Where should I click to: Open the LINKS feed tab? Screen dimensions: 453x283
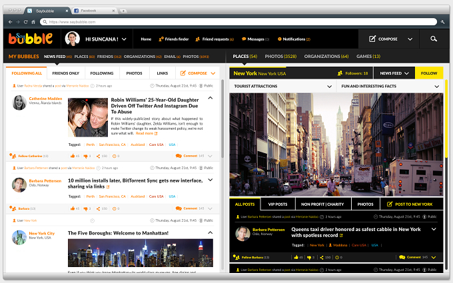163,73
